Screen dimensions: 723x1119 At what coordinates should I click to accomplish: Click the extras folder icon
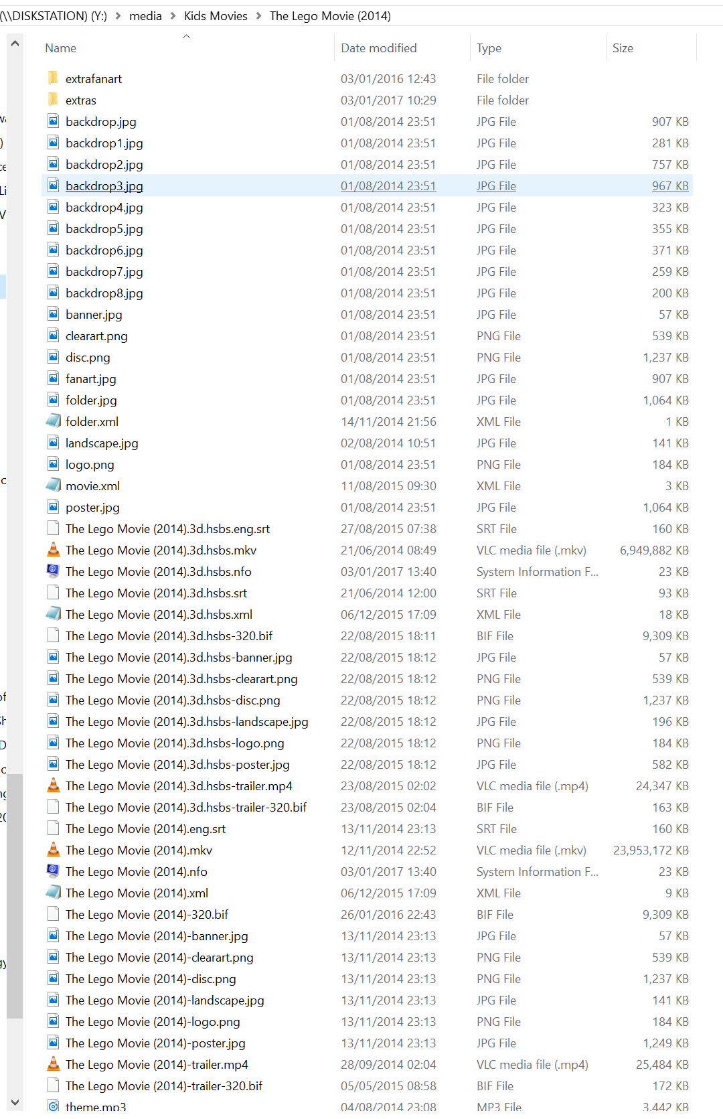point(54,100)
